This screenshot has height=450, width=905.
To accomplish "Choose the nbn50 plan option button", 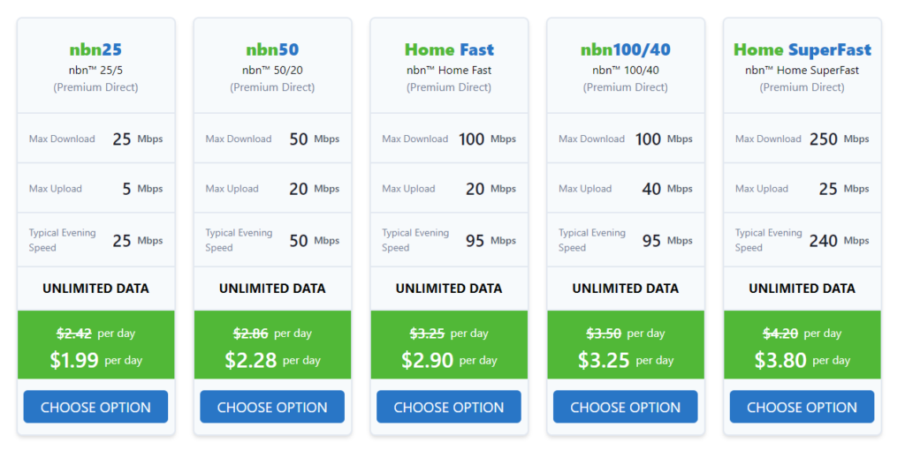I will click(x=272, y=407).
